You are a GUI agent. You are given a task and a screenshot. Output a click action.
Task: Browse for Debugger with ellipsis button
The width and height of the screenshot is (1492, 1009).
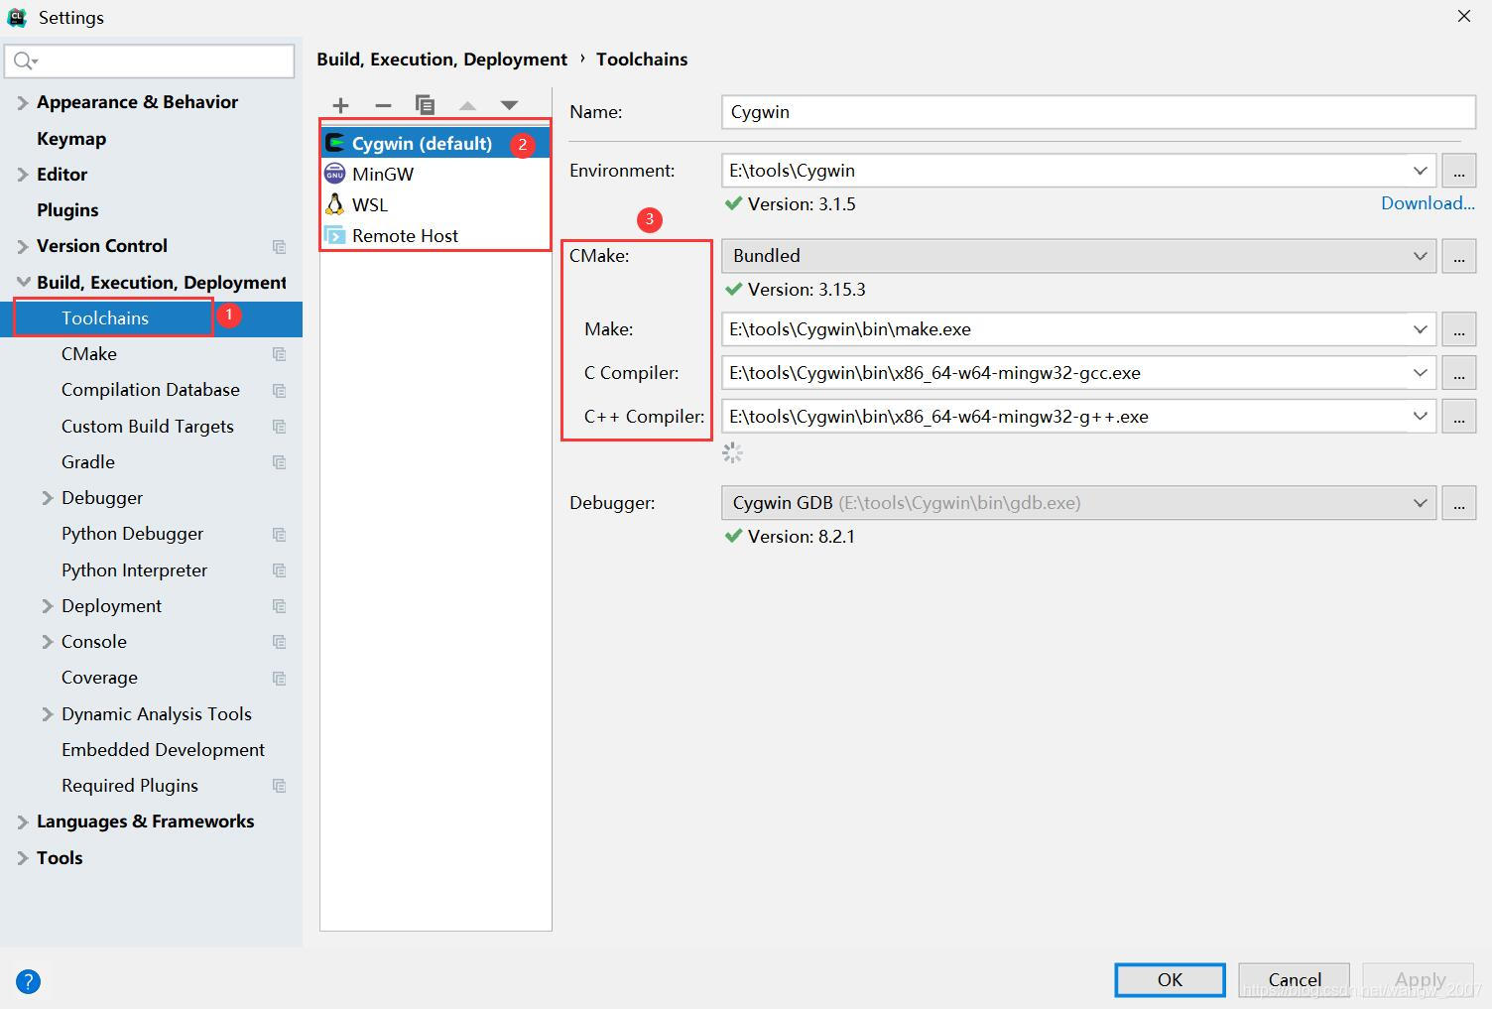coord(1458,503)
